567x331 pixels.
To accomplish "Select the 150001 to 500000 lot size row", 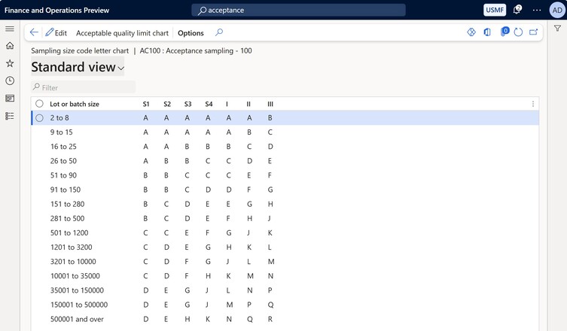I will (285, 305).
